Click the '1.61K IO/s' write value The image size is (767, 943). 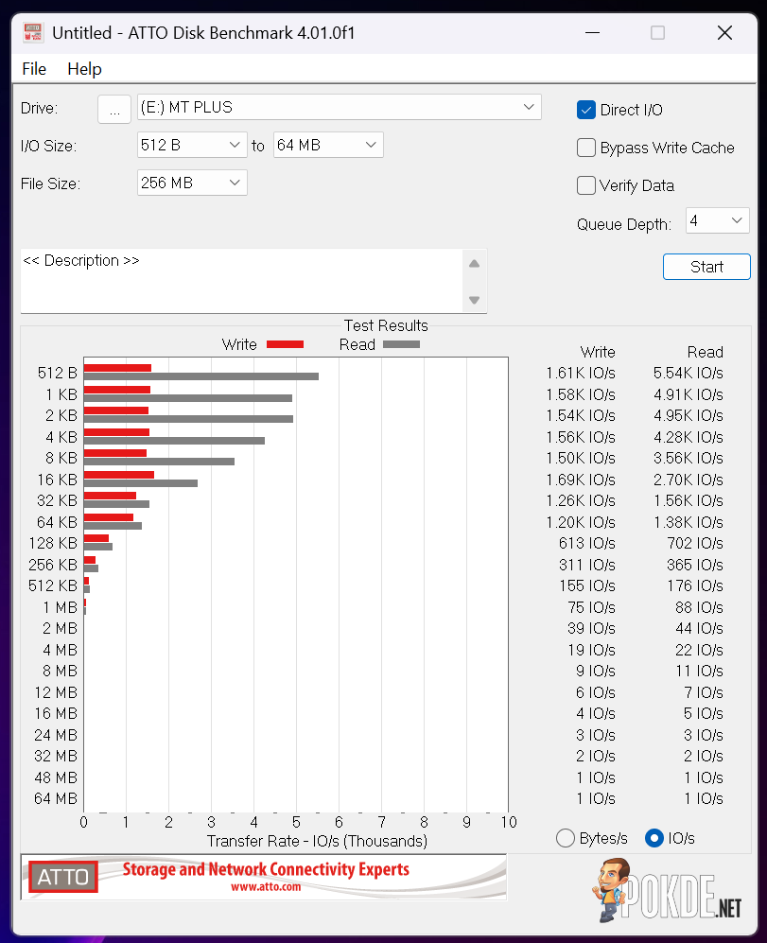coord(581,373)
